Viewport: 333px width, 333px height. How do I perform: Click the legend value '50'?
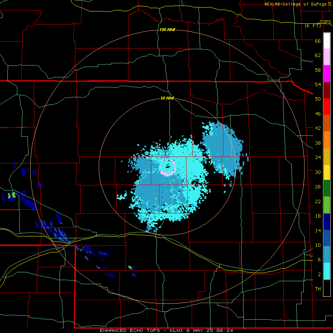point(318,99)
